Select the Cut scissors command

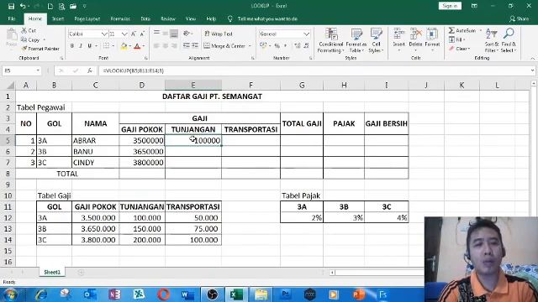(29, 30)
